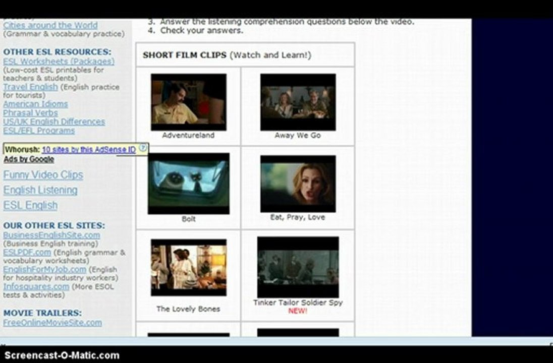Click the Whorush help question-mark icon

click(x=142, y=148)
